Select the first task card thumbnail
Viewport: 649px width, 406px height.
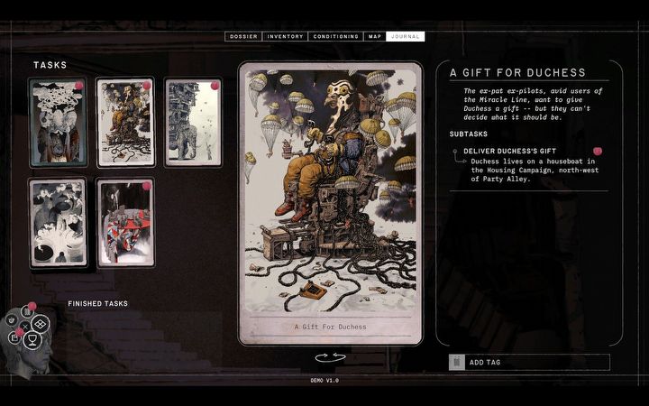58,122
